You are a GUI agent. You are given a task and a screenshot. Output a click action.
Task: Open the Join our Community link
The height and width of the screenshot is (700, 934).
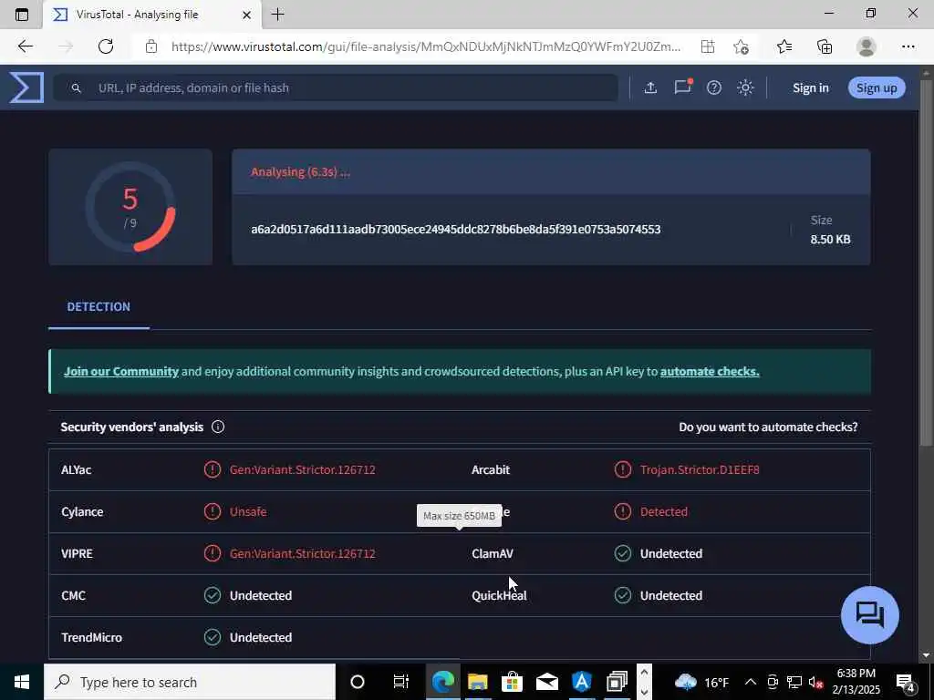tap(121, 372)
